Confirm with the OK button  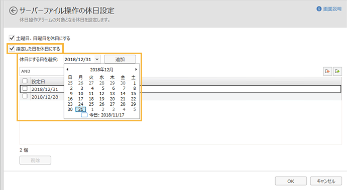point(291,181)
